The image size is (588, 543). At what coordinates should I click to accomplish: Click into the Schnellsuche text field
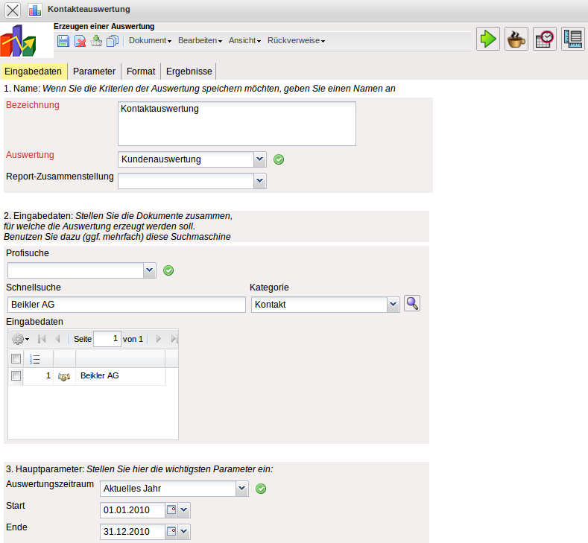(x=126, y=305)
